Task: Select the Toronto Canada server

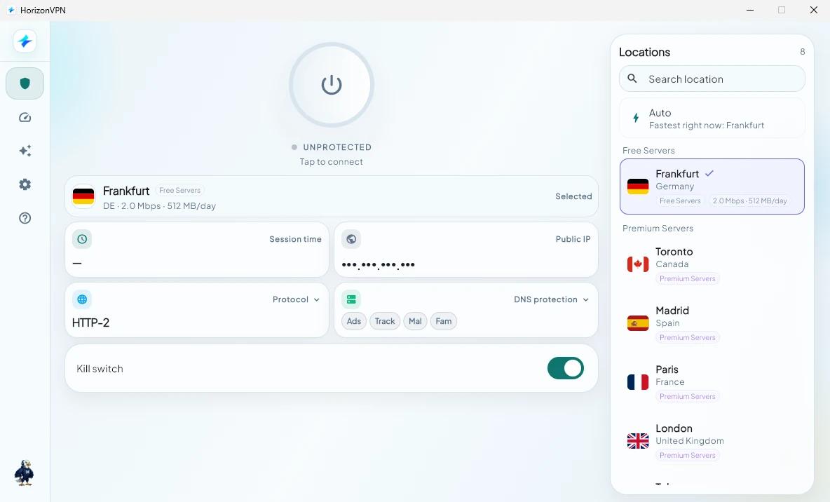Action: (x=712, y=264)
